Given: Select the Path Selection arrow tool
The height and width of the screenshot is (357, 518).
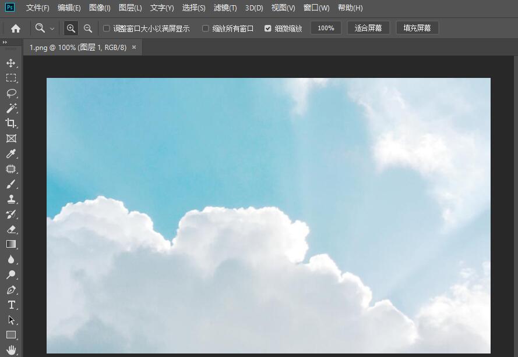Looking at the screenshot, I should click(11, 320).
